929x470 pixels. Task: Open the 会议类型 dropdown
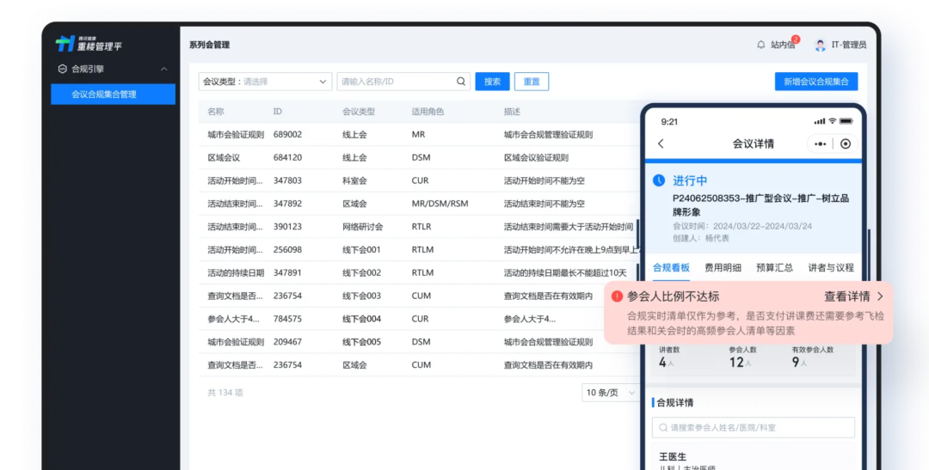265,82
